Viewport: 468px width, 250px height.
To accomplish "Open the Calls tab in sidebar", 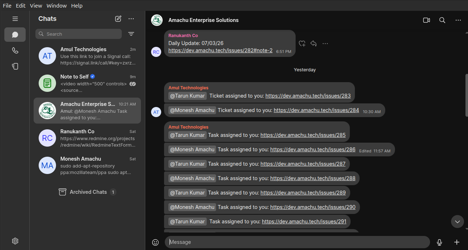I will click(x=15, y=50).
